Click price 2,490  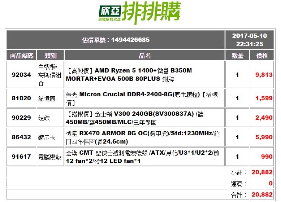click(264, 118)
